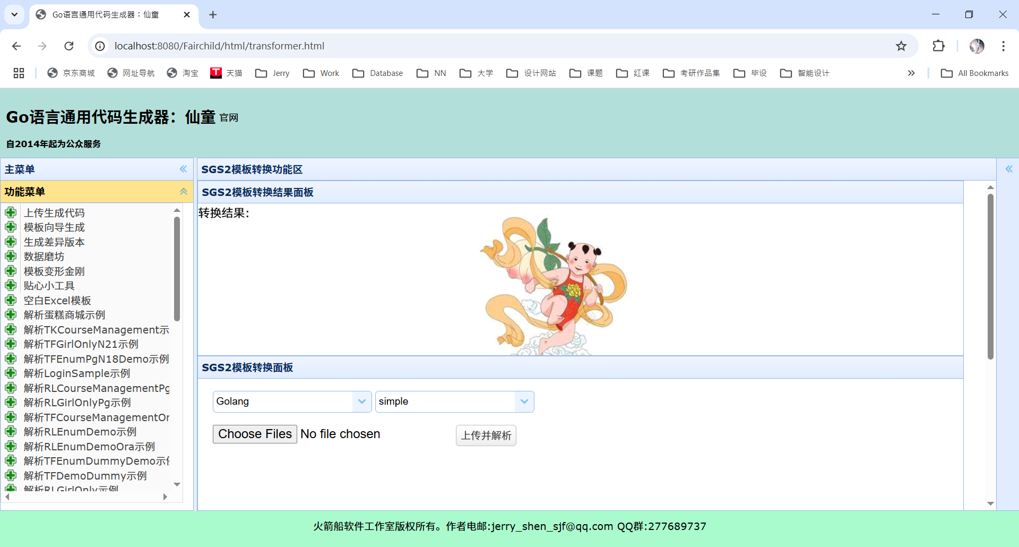
Task: Click the sidebar scrollbar down arrow
Action: [x=177, y=484]
